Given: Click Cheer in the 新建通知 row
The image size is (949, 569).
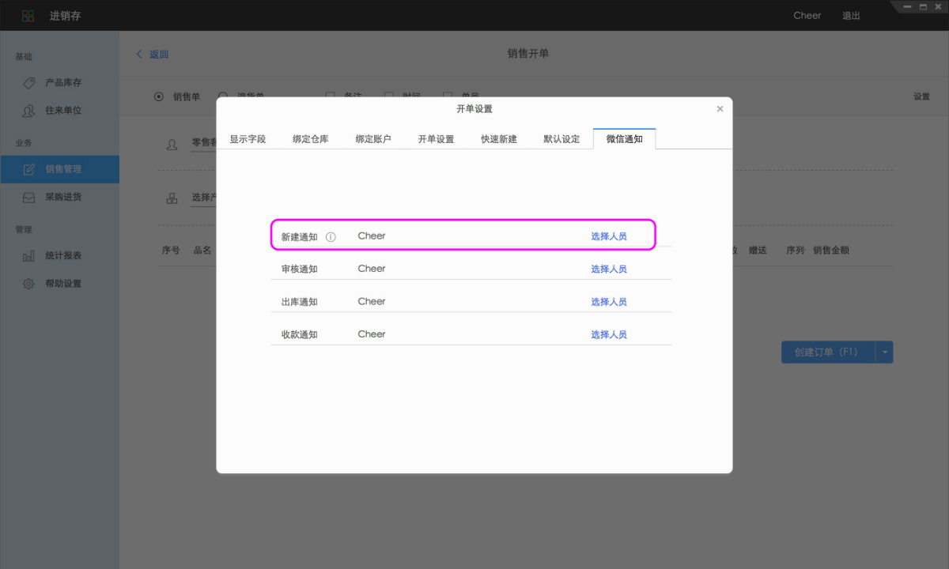Looking at the screenshot, I should 372,236.
